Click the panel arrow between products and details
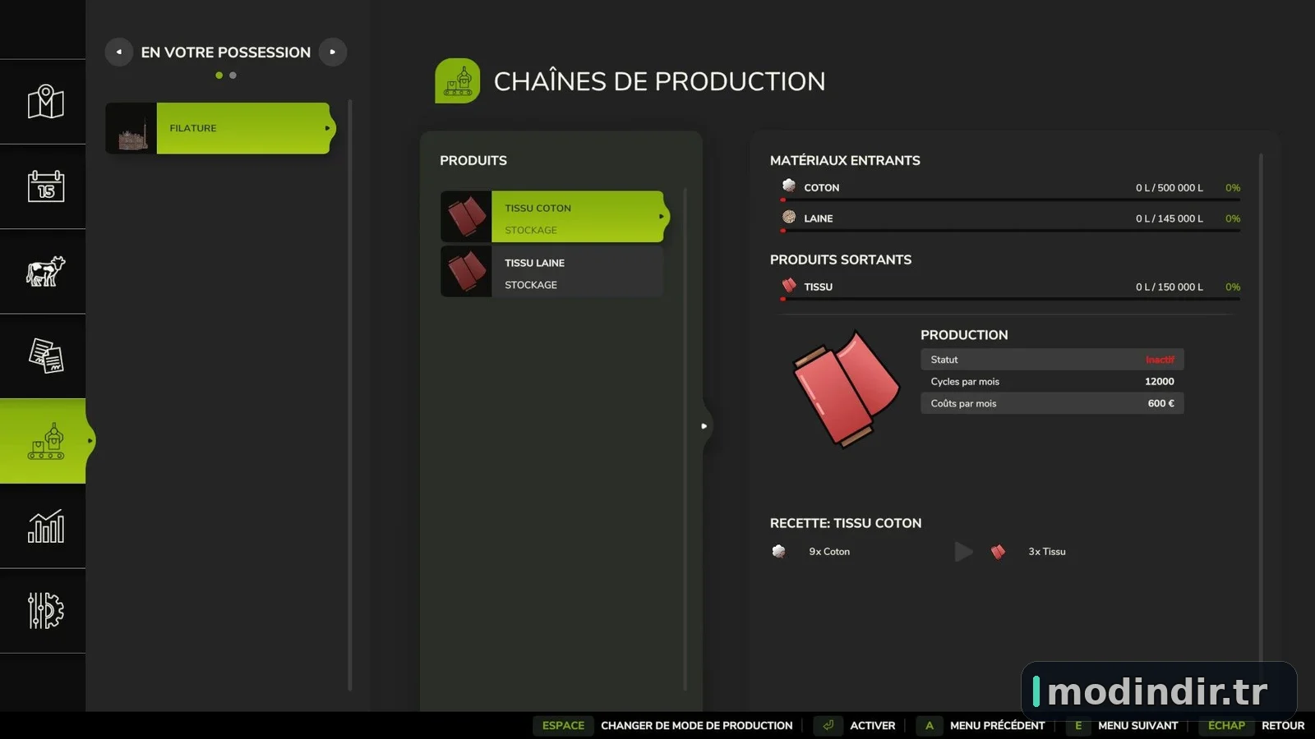The height and width of the screenshot is (739, 1315). [x=704, y=426]
